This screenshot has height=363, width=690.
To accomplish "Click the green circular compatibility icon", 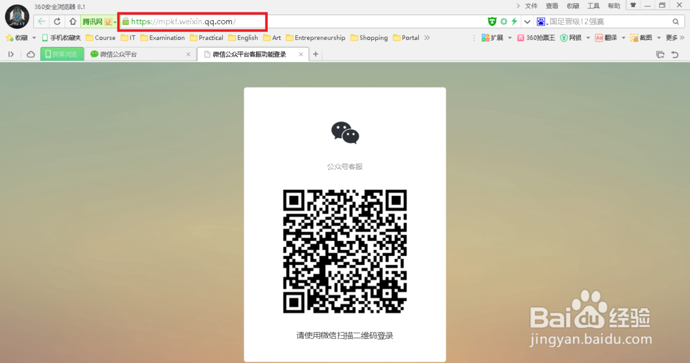I will pos(504,21).
